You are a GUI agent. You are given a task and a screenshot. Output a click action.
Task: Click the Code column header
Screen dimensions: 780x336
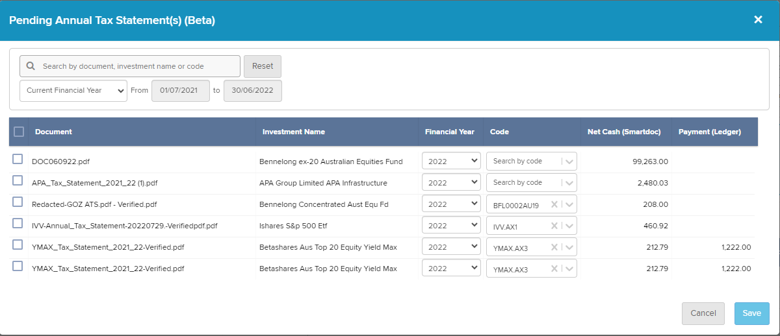coord(499,132)
